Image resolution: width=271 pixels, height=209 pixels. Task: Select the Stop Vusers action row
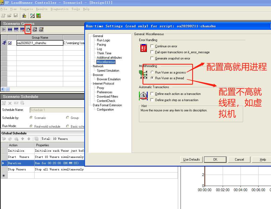89,169
